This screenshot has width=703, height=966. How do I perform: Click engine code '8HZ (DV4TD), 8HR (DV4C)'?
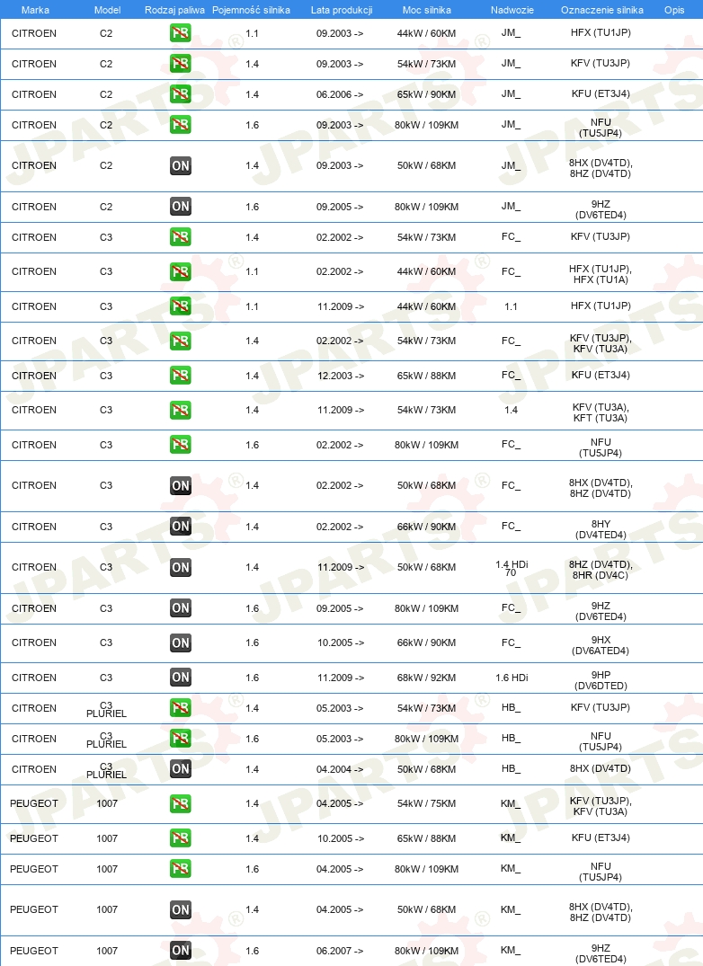(601, 570)
